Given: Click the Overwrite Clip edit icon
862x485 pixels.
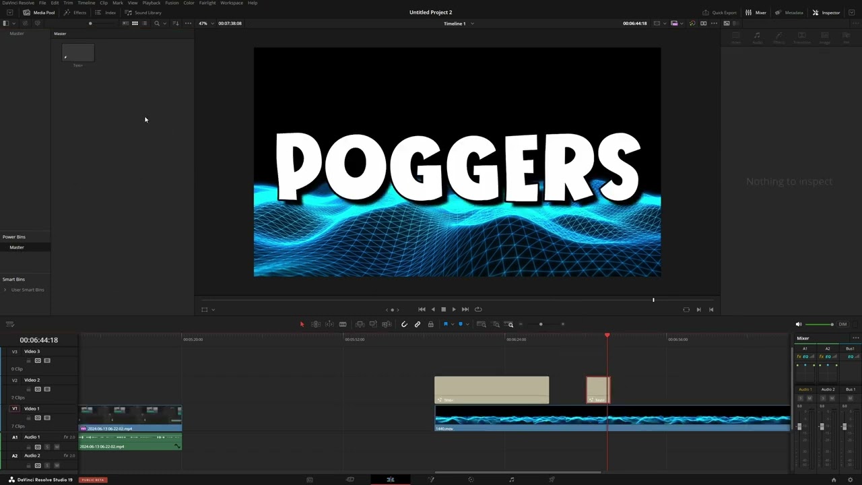Looking at the screenshot, I should pos(373,324).
